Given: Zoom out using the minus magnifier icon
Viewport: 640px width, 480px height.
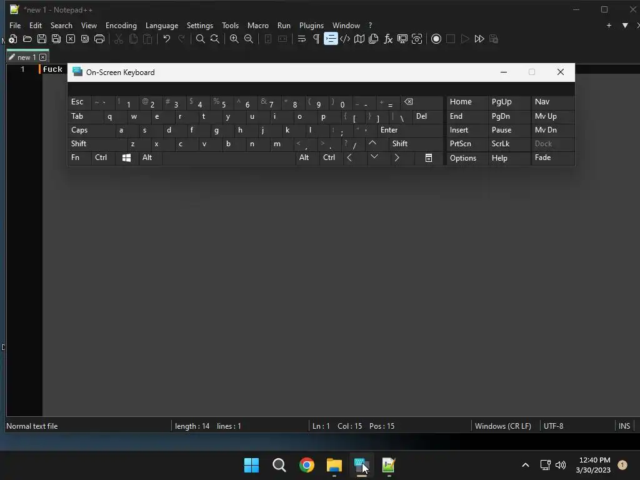Looking at the screenshot, I should coord(249,39).
